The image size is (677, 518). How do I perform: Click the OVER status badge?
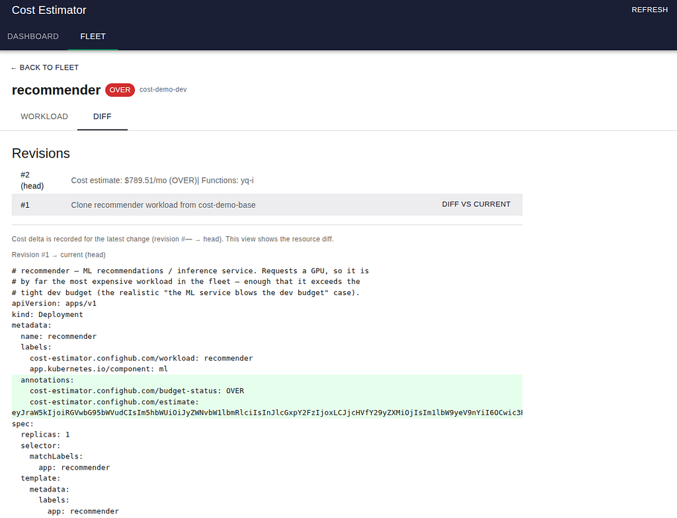click(x=120, y=90)
